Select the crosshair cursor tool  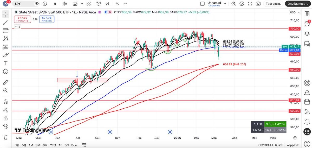click(5, 14)
